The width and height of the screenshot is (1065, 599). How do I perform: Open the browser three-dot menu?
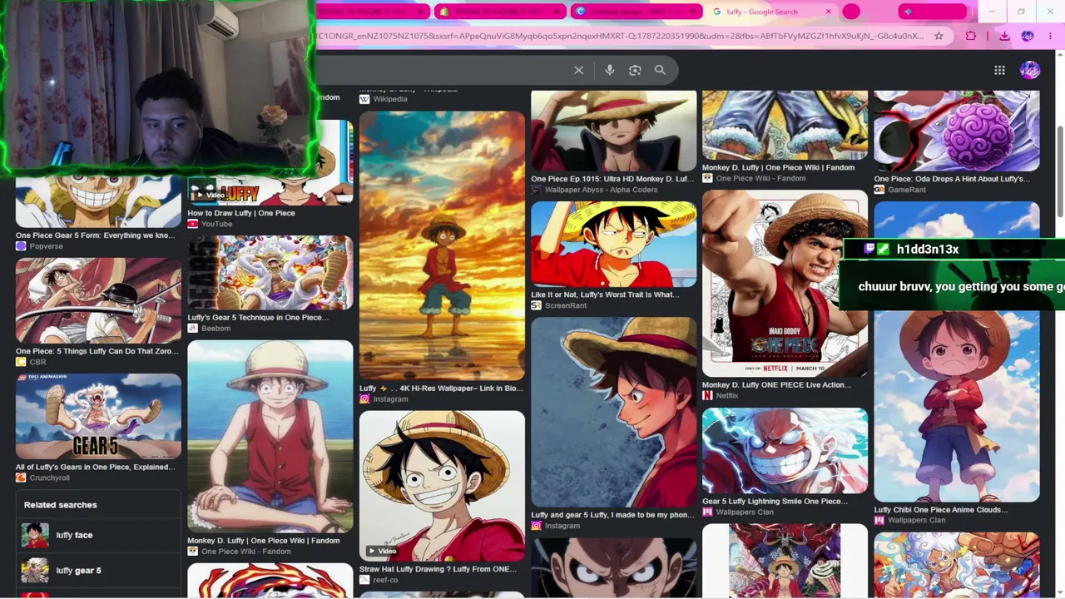(x=1050, y=36)
